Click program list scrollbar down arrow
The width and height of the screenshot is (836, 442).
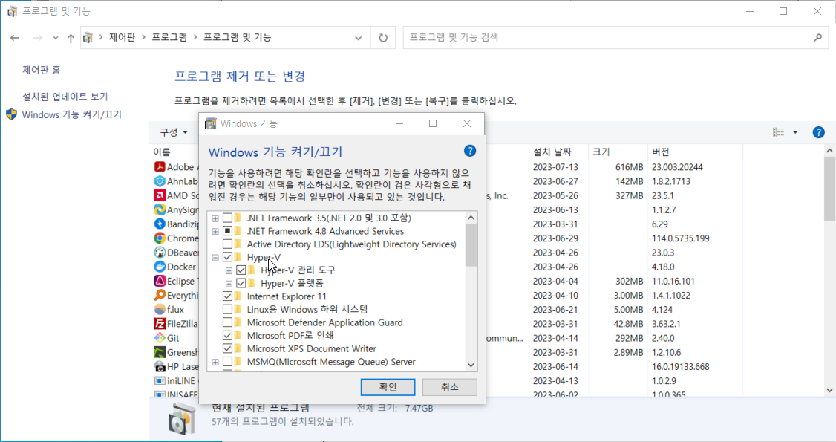click(829, 390)
